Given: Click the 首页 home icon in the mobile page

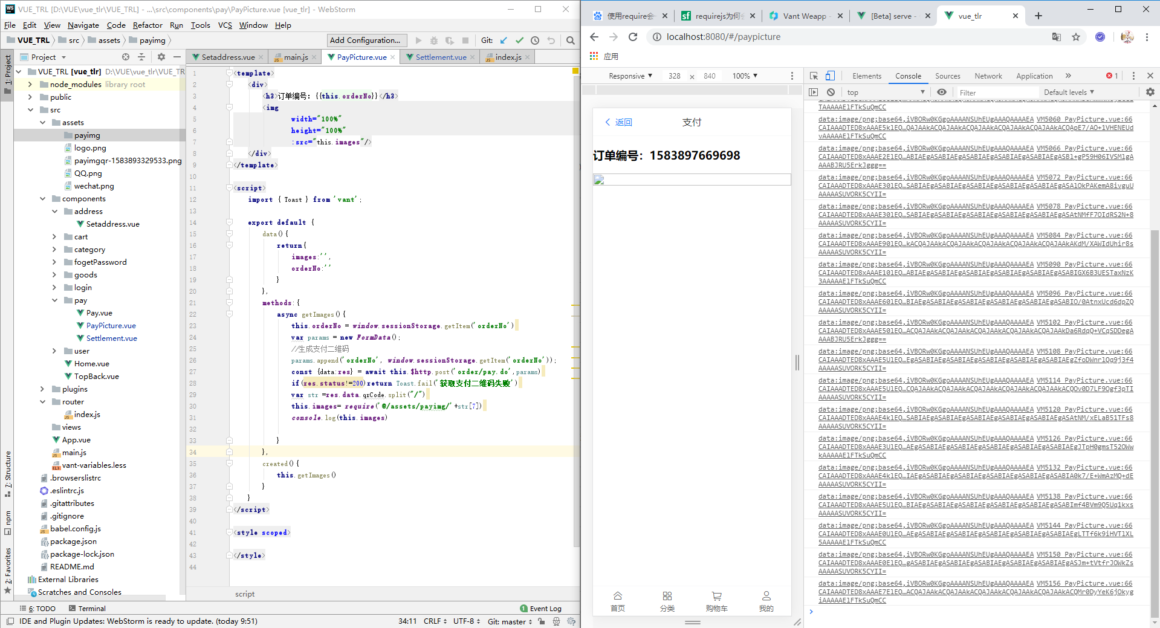Looking at the screenshot, I should pyautogui.click(x=618, y=596).
